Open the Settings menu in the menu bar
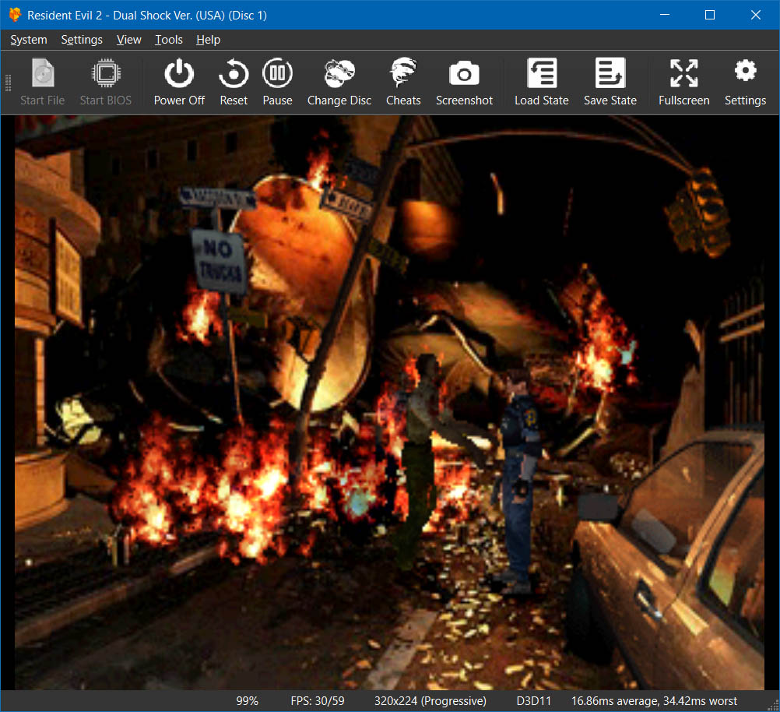The image size is (780, 712). [82, 40]
